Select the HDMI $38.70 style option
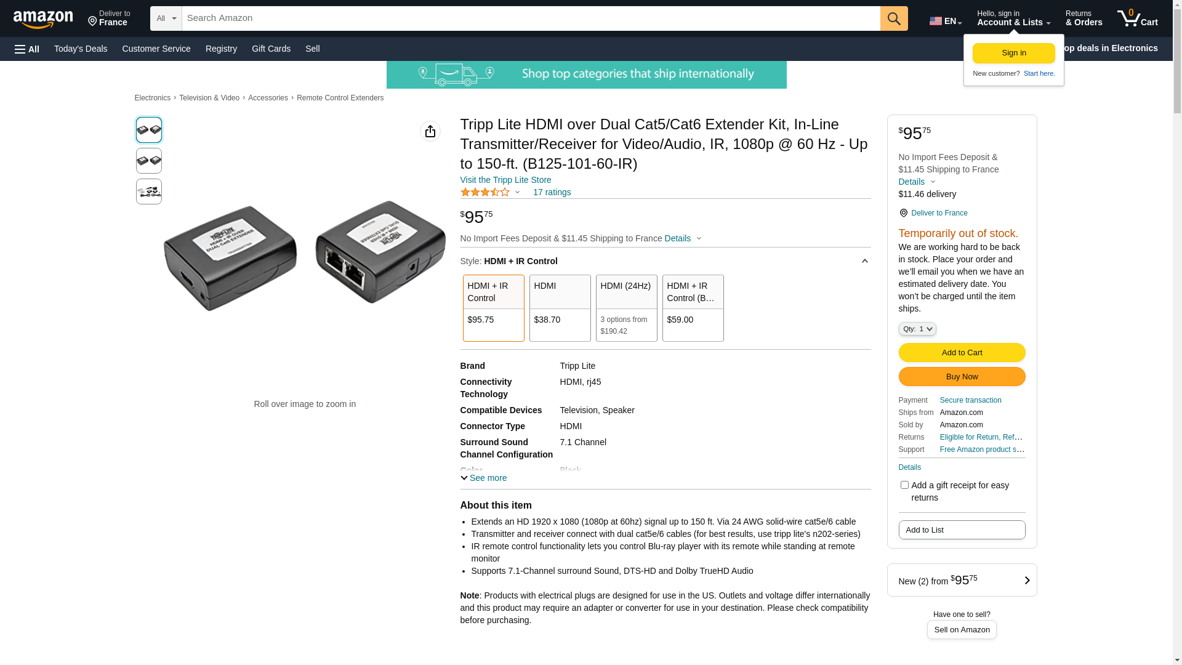The height and width of the screenshot is (665, 1182). click(x=560, y=308)
